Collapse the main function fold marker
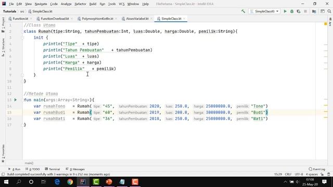333x187 pixels. pyautogui.click(x=22, y=100)
